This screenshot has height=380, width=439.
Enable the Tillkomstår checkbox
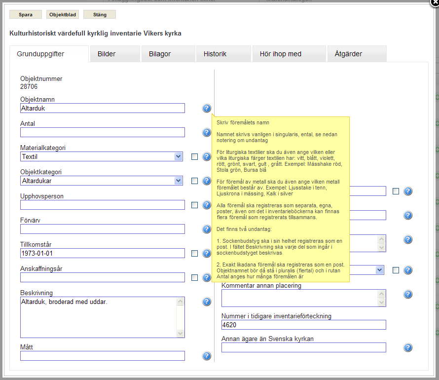click(194, 254)
